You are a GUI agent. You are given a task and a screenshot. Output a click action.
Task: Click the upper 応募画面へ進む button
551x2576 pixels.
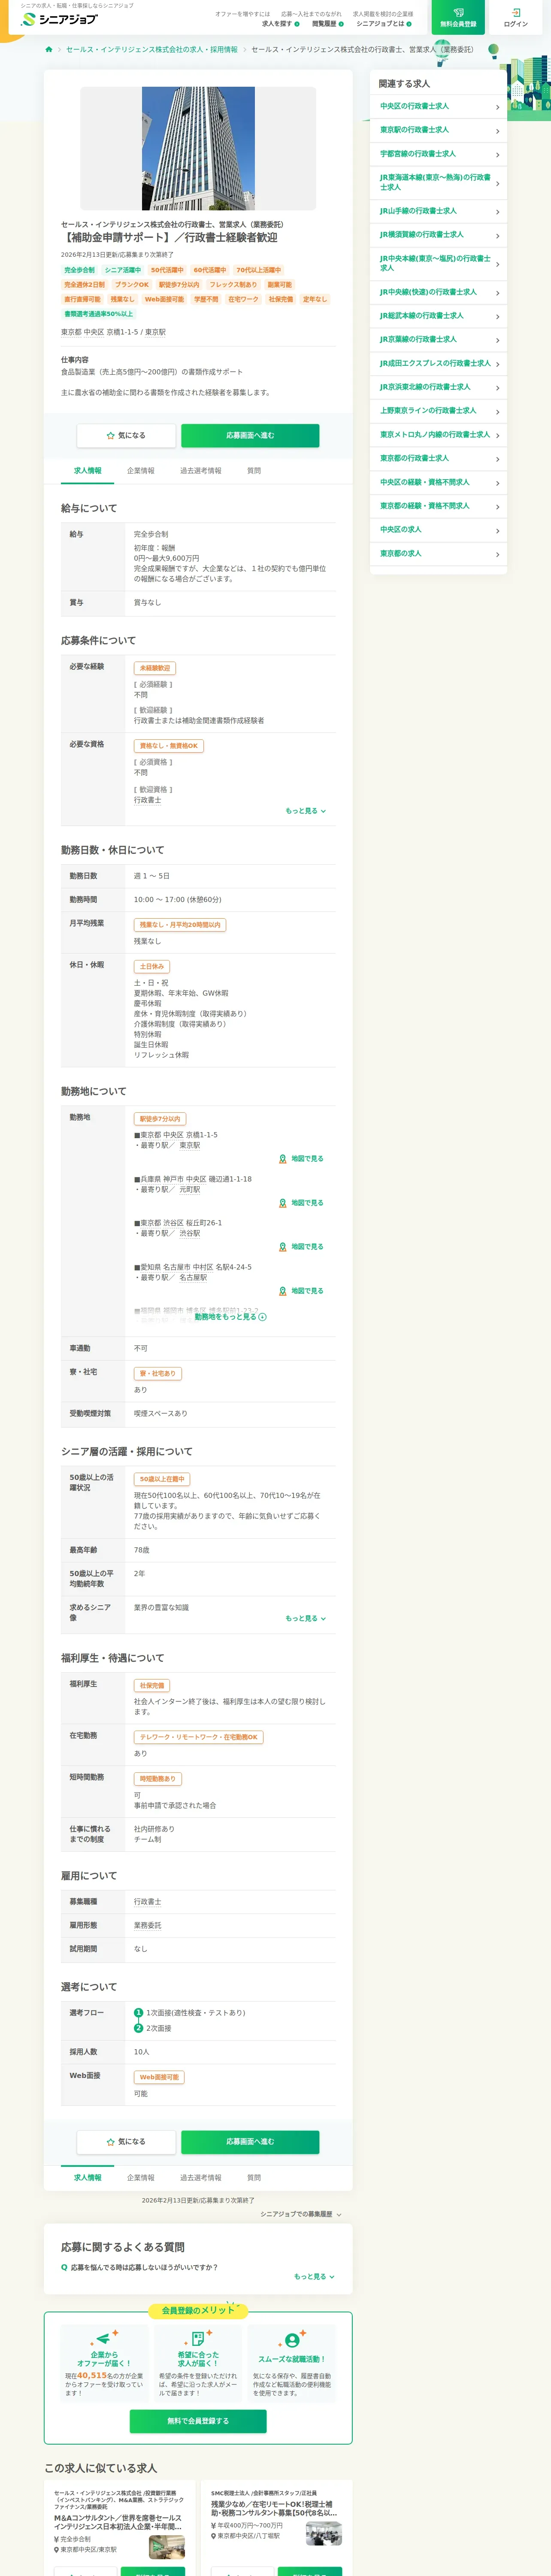click(x=250, y=436)
